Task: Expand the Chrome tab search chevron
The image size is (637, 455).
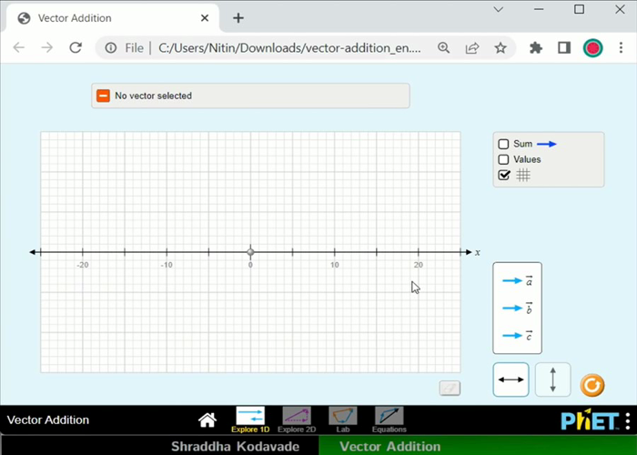Action: click(x=499, y=9)
